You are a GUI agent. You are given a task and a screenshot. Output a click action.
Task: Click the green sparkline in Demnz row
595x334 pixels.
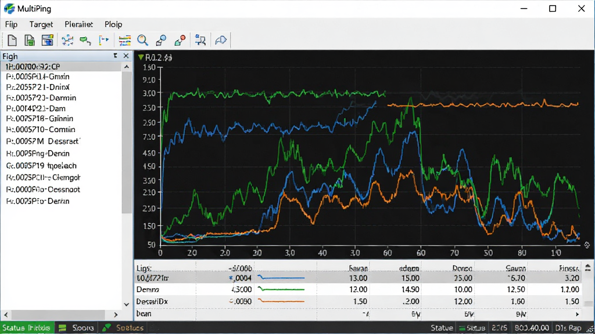click(x=281, y=289)
